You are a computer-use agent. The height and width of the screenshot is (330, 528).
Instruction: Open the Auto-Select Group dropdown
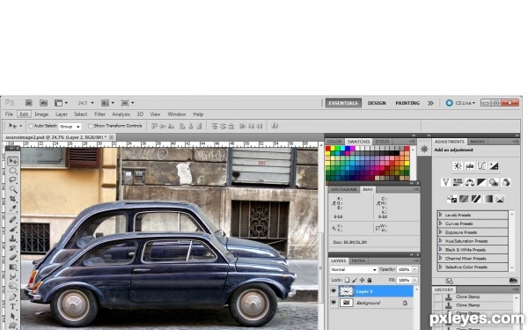70,127
